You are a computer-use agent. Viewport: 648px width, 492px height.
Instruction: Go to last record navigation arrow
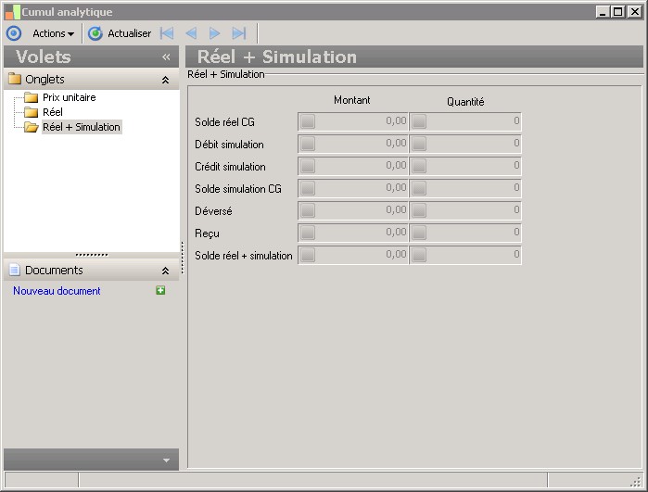(x=239, y=33)
